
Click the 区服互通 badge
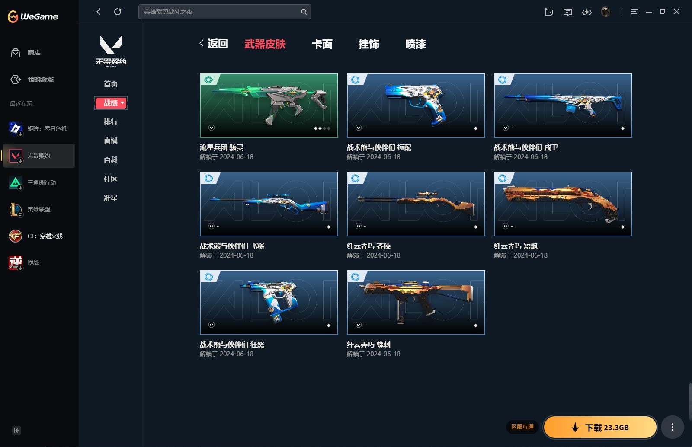pos(522,427)
